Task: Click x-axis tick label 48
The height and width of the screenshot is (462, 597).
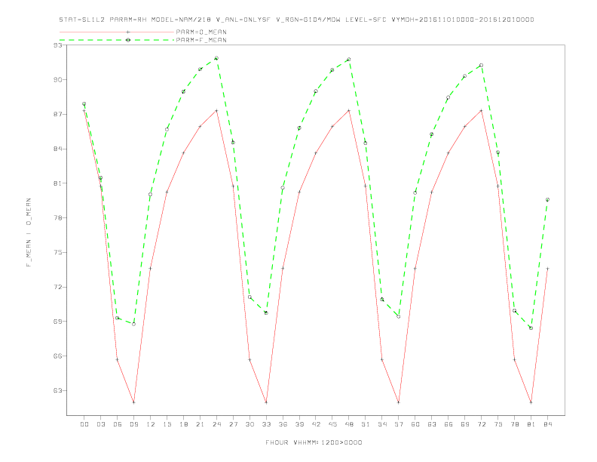Action: 349,424
